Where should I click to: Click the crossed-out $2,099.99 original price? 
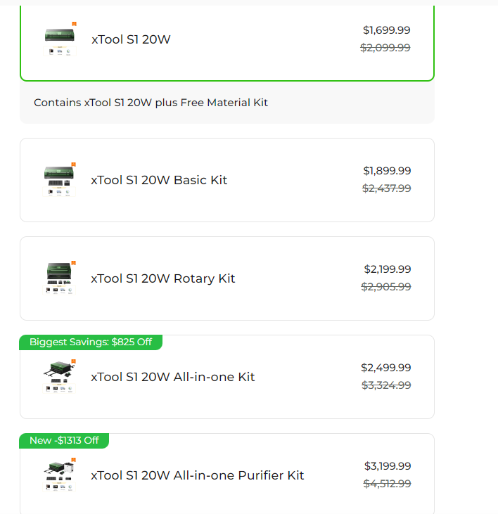pyautogui.click(x=385, y=48)
